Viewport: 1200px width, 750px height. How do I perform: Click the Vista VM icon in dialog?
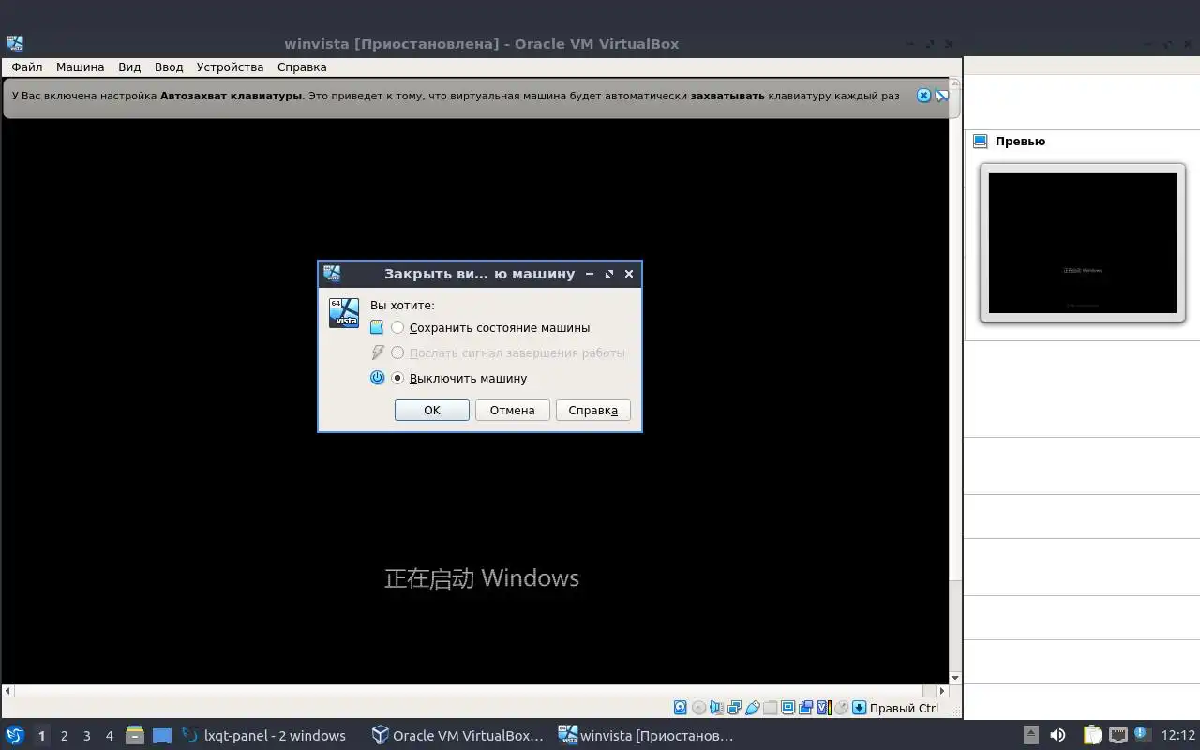tap(344, 312)
